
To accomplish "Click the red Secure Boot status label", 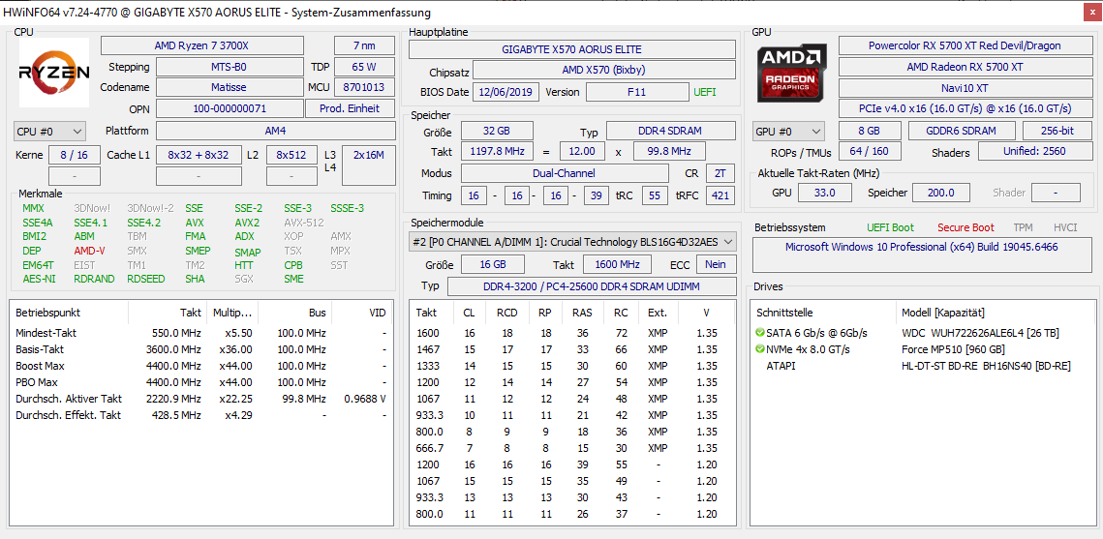I will click(965, 227).
